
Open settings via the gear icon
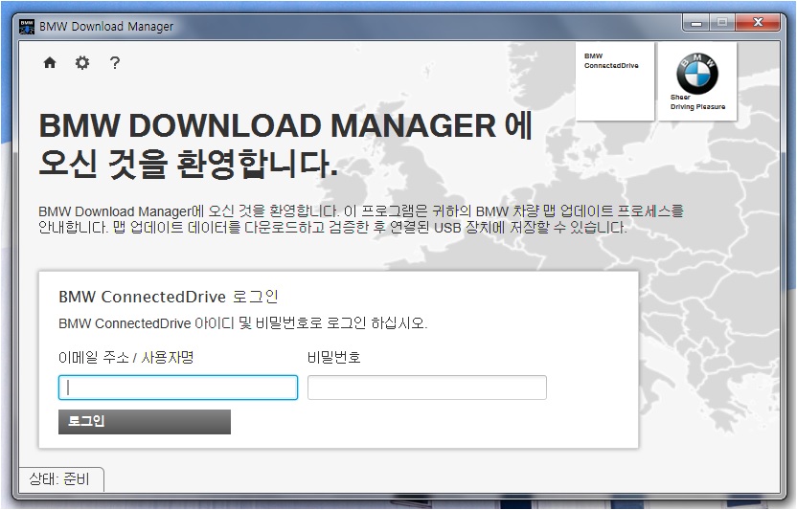[82, 62]
